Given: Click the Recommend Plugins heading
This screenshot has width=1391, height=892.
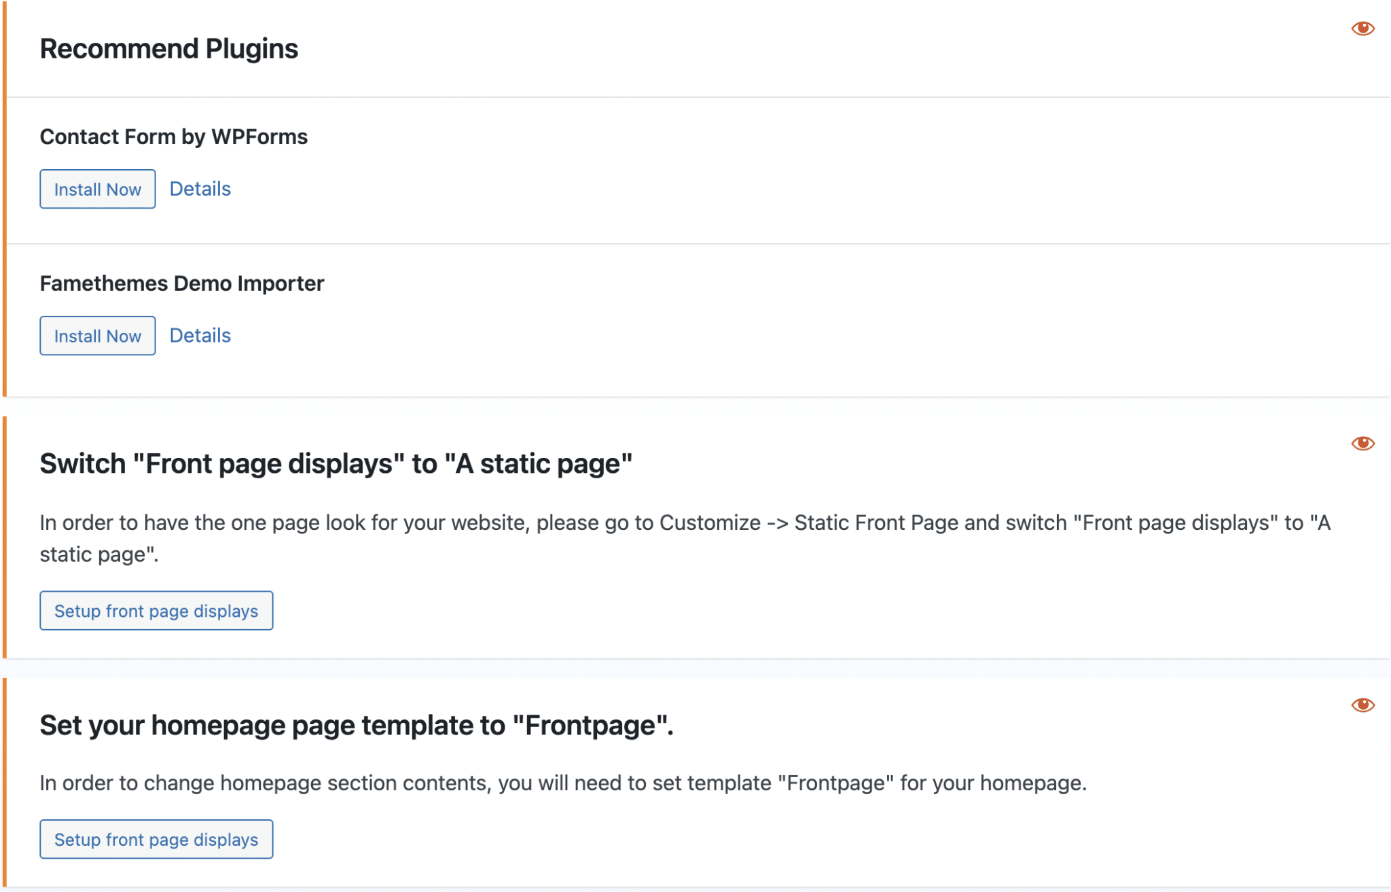Looking at the screenshot, I should click(x=168, y=49).
